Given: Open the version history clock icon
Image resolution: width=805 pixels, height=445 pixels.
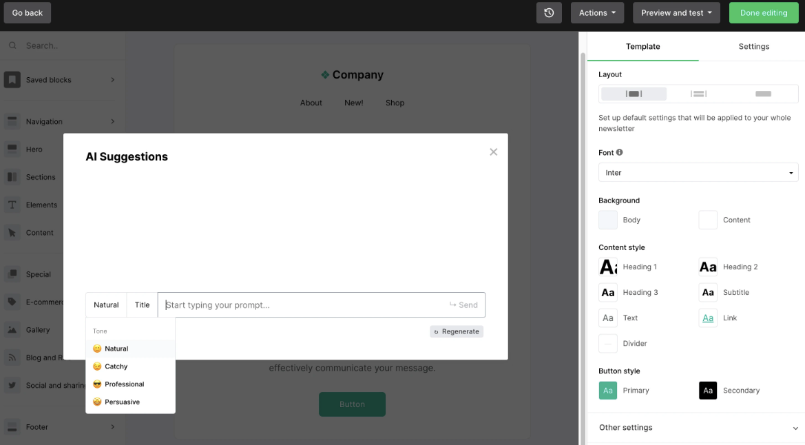Looking at the screenshot, I should [549, 13].
